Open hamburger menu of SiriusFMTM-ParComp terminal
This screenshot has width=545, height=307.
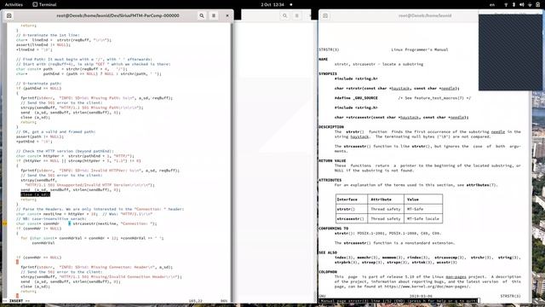(214, 15)
